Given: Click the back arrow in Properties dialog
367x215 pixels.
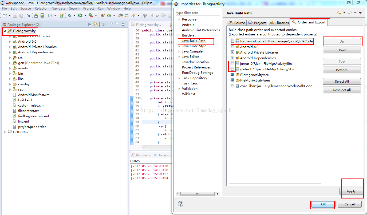Looking at the screenshot, I should click(x=339, y=13).
